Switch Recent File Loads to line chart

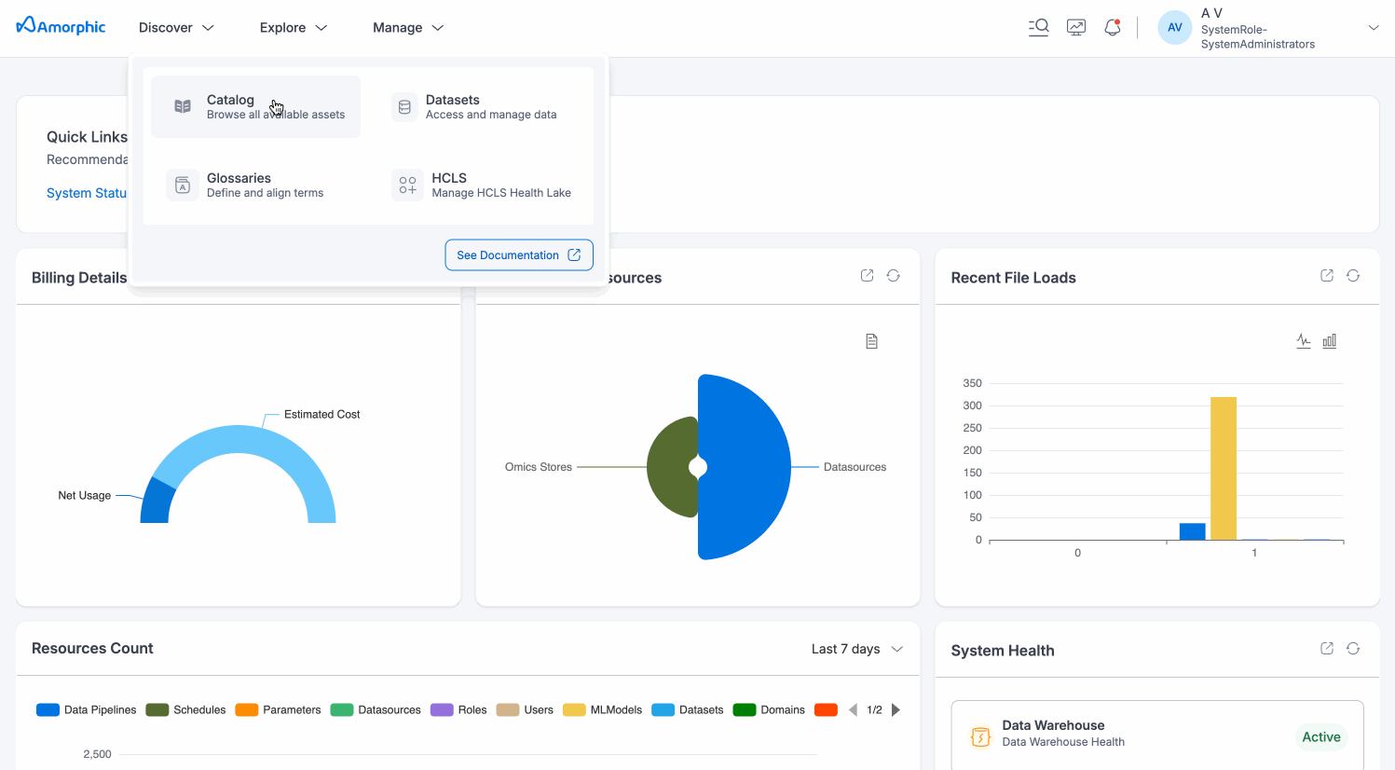(1304, 341)
